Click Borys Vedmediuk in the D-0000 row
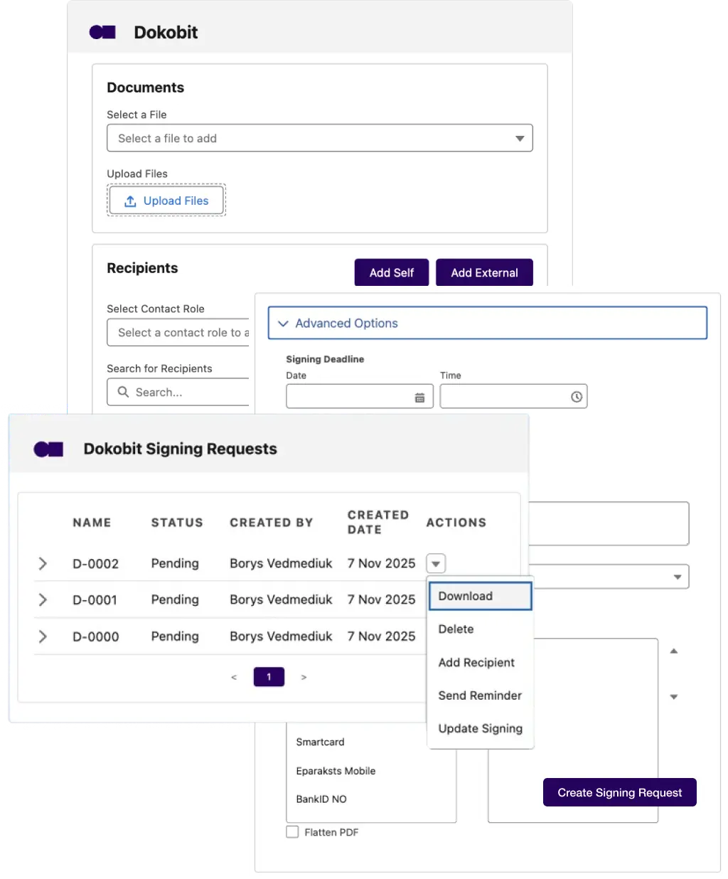The height and width of the screenshot is (879, 728). [x=281, y=636]
